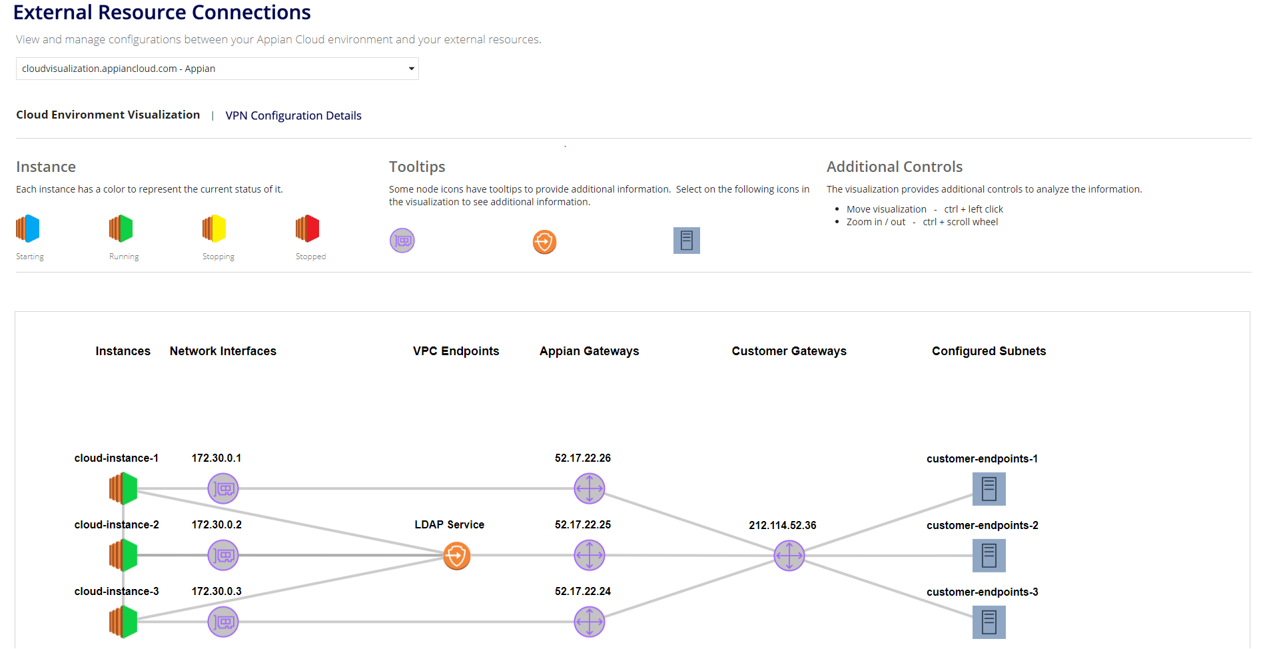This screenshot has height=649, width=1263.
Task: Click the Starting status legend icon
Action: (28, 229)
